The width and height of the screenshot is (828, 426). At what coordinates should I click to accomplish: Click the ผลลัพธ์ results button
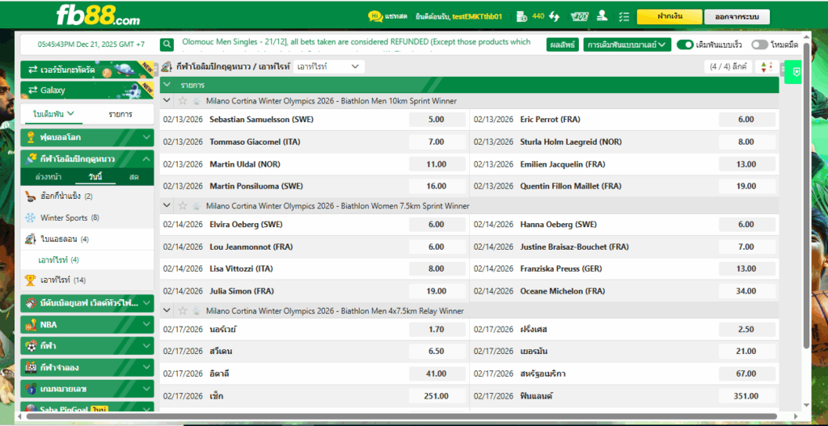563,45
